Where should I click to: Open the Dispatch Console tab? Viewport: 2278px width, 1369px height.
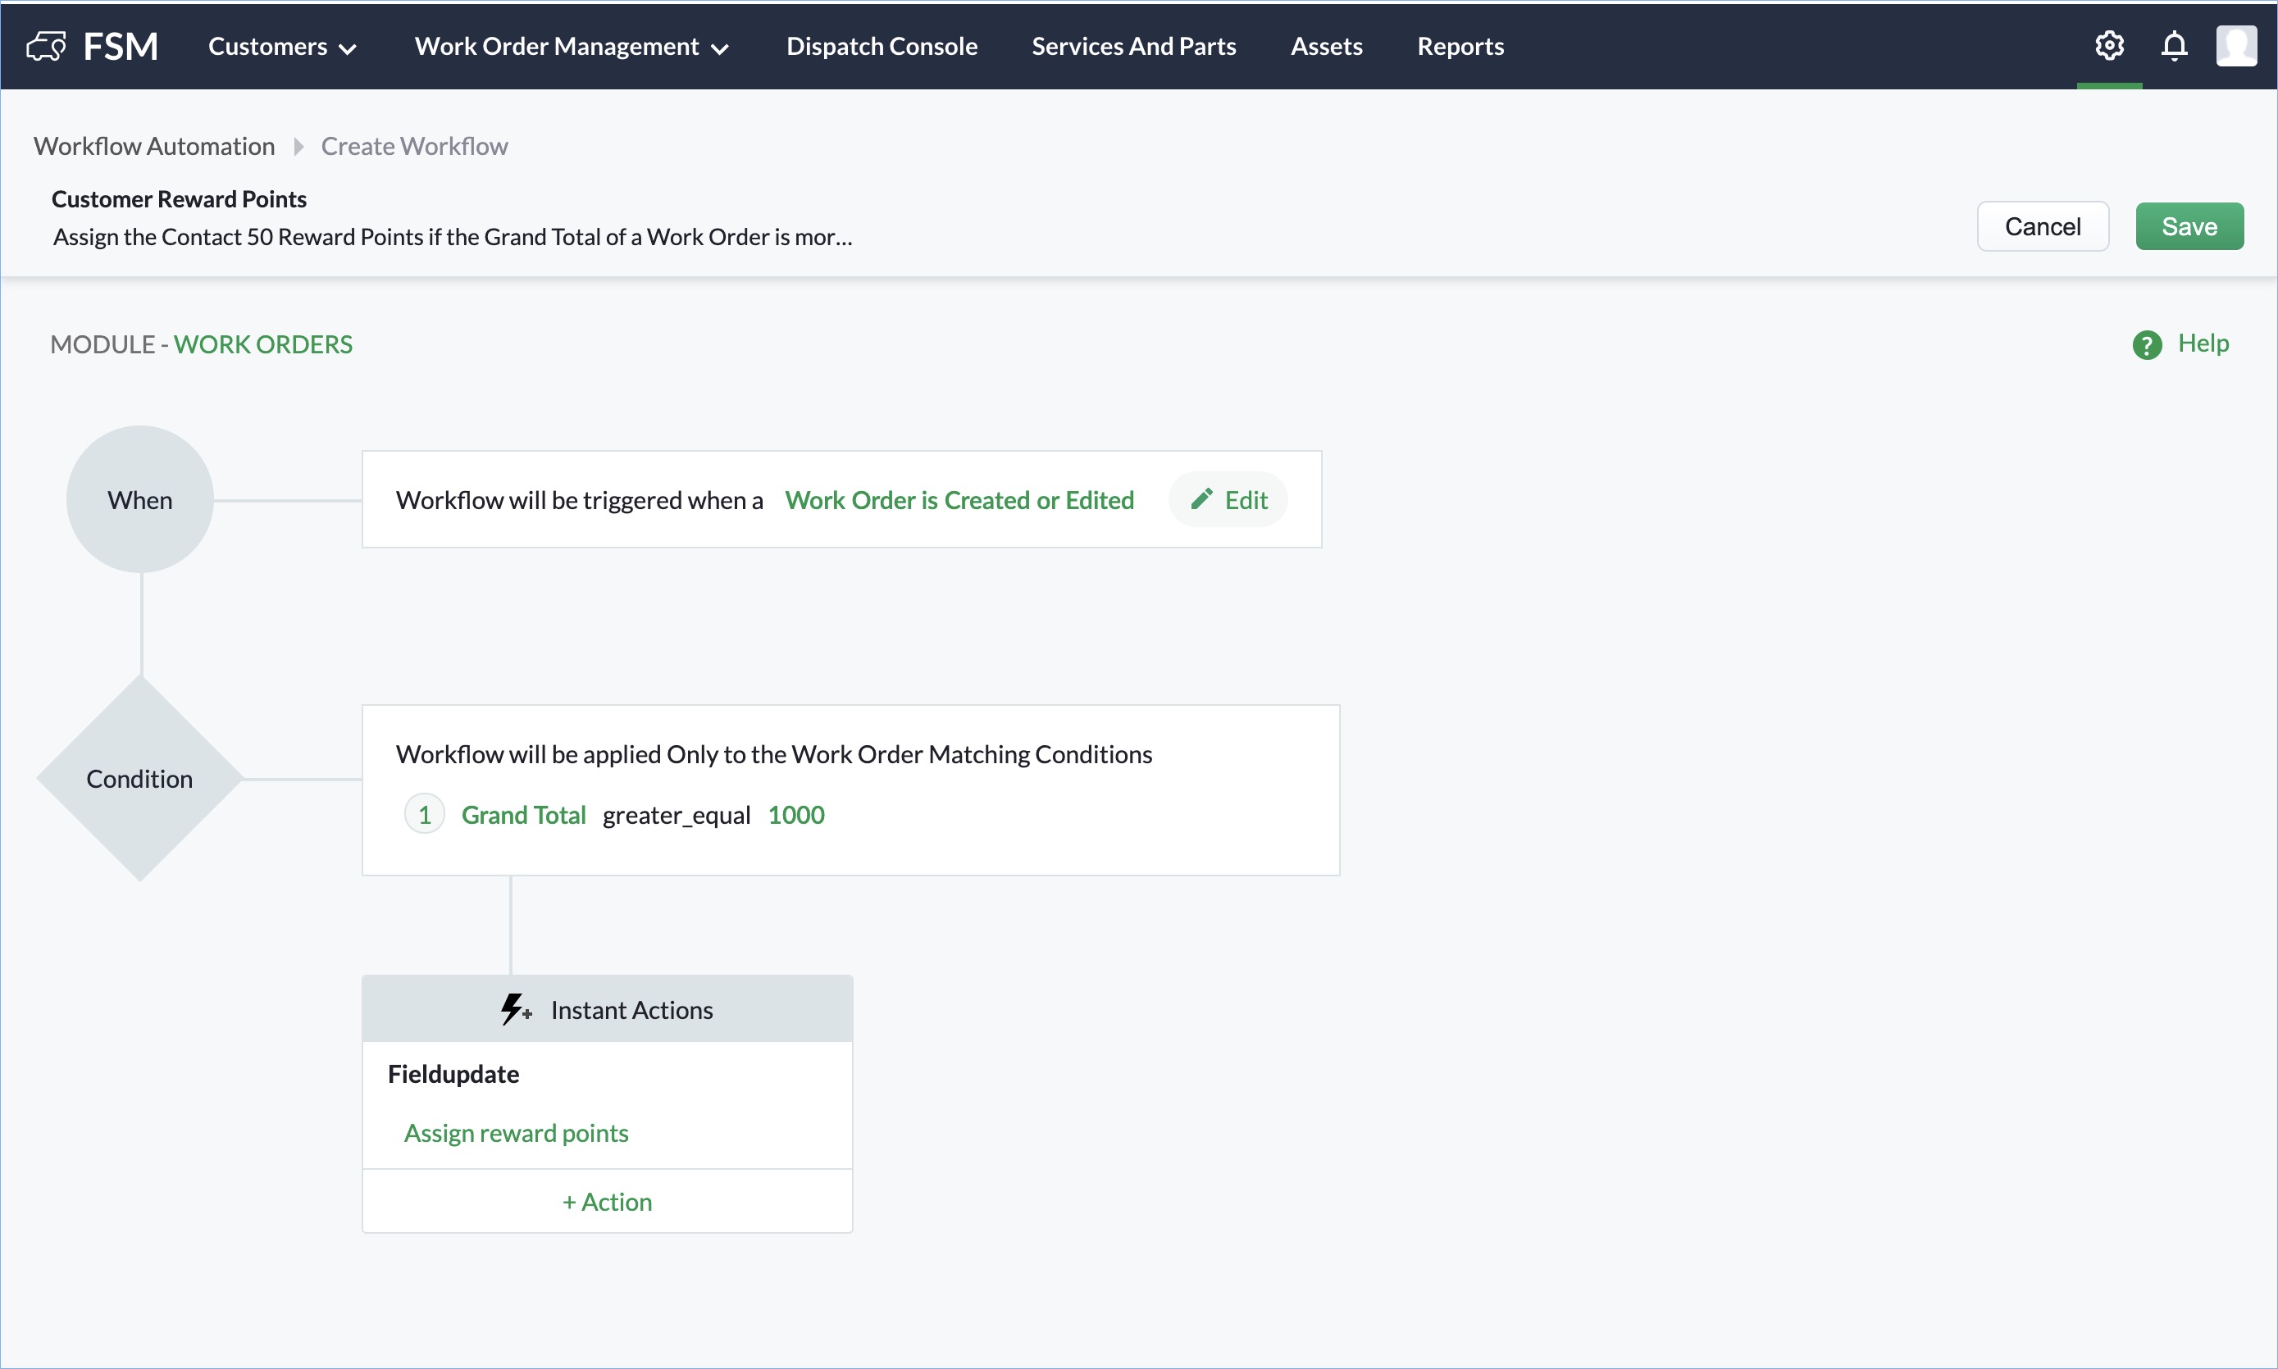tap(882, 46)
